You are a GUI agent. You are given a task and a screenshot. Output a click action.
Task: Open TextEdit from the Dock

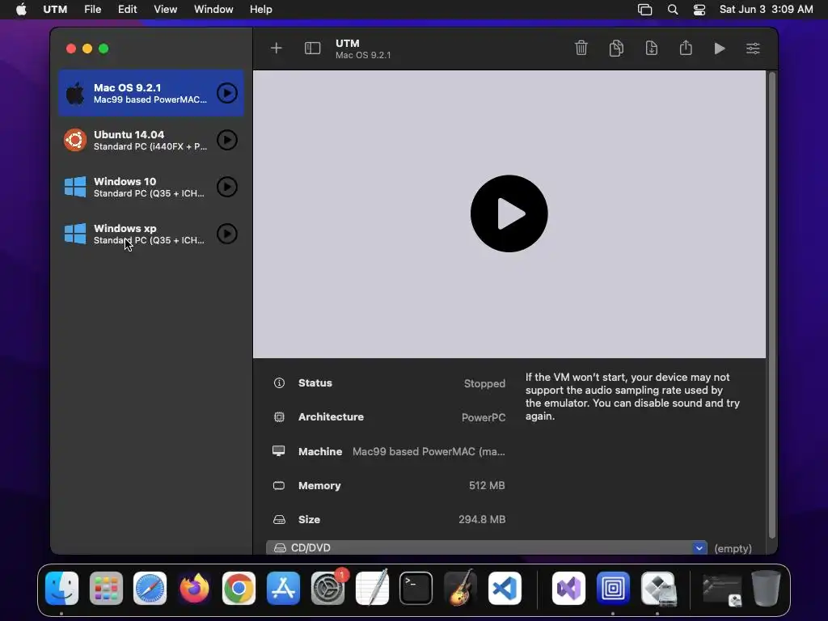[372, 588]
